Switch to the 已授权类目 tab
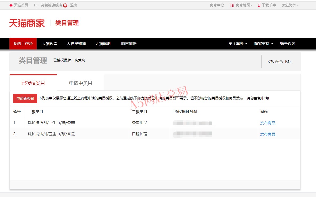This screenshot has height=197, width=316. point(33,83)
